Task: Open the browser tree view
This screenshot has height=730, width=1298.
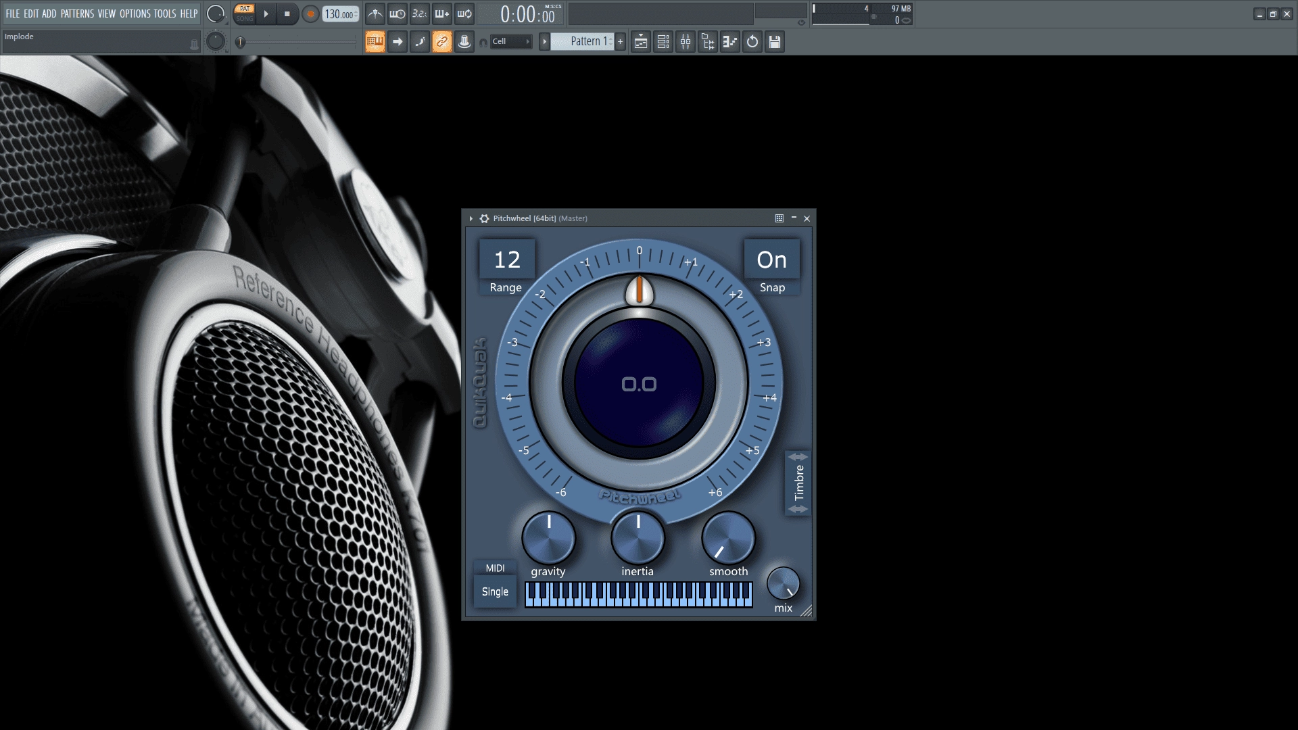Action: tap(708, 42)
